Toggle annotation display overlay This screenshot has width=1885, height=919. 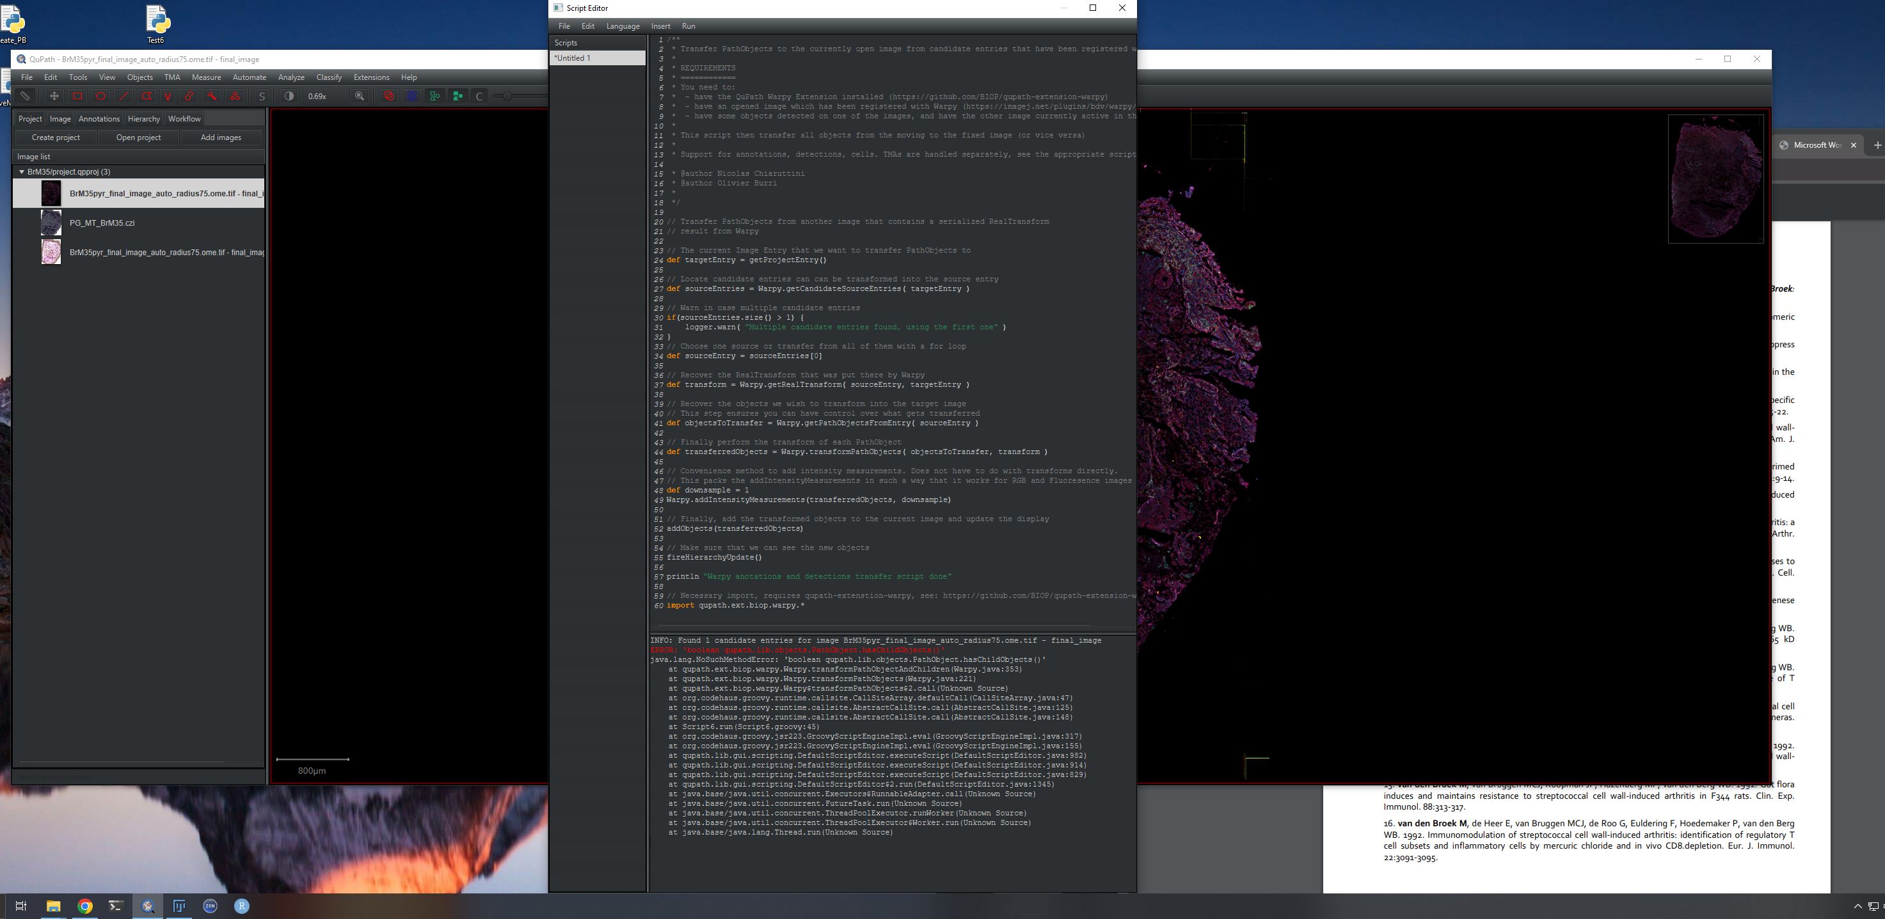point(388,96)
